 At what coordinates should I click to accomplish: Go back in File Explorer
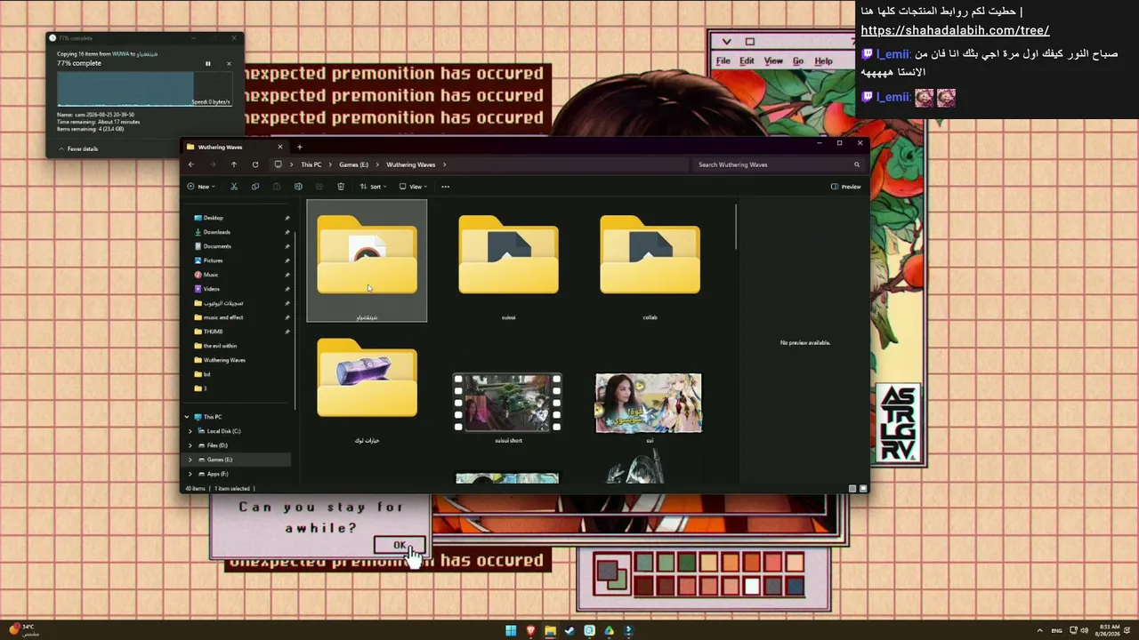(191, 164)
